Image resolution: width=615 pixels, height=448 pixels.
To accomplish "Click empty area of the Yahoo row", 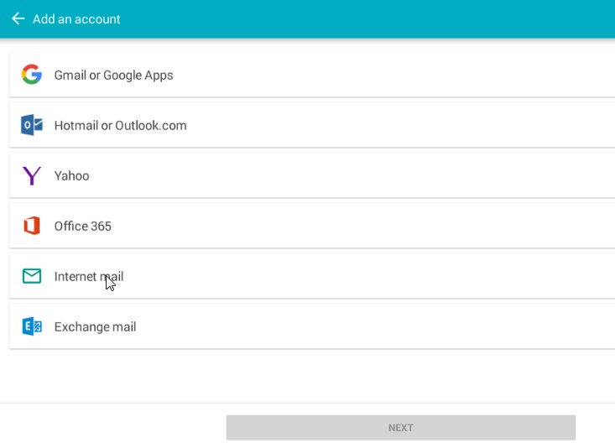I will 353,175.
